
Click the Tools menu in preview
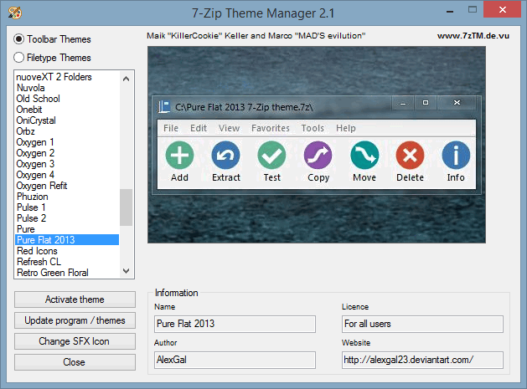pos(313,128)
